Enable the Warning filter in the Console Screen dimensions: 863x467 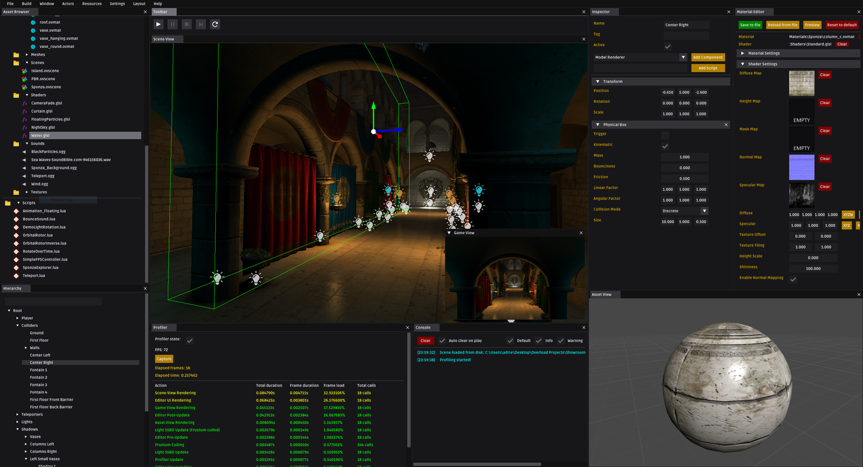(x=561, y=340)
